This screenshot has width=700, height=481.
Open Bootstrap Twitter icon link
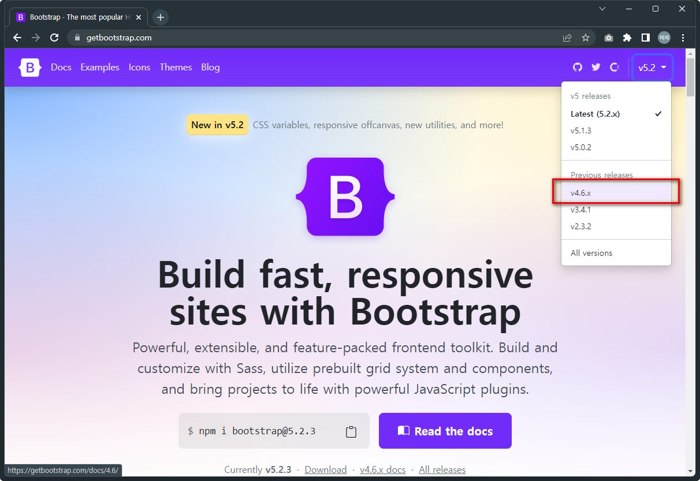596,68
